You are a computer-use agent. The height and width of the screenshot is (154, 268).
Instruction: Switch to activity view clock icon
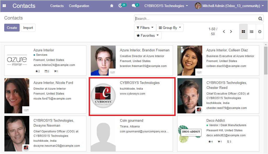tap(260, 32)
